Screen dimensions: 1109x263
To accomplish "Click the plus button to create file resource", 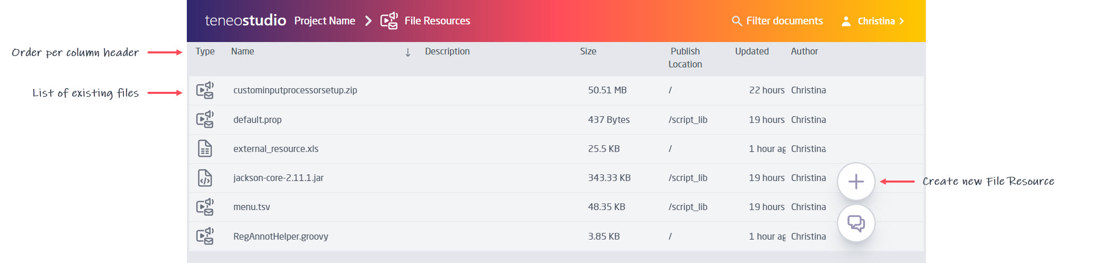I will click(x=856, y=182).
